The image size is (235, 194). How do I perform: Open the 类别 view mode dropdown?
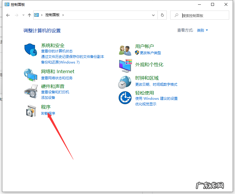[202, 30]
